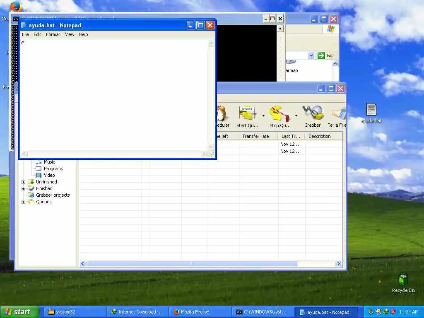424x318 pixels.
Task: Switch to Internet Download Manager taskbar button
Action: pyautogui.click(x=137, y=312)
